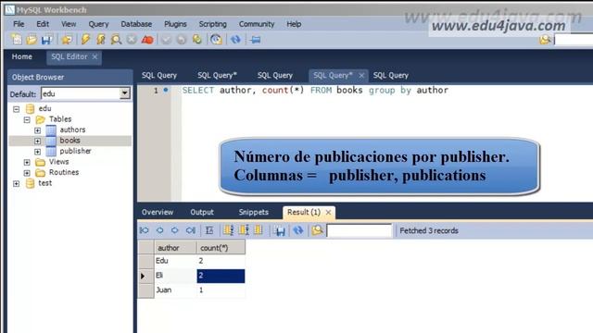Image resolution: width=593 pixels, height=333 pixels.
Task: Click the blue dot marker on line 1
Action: click(166, 90)
